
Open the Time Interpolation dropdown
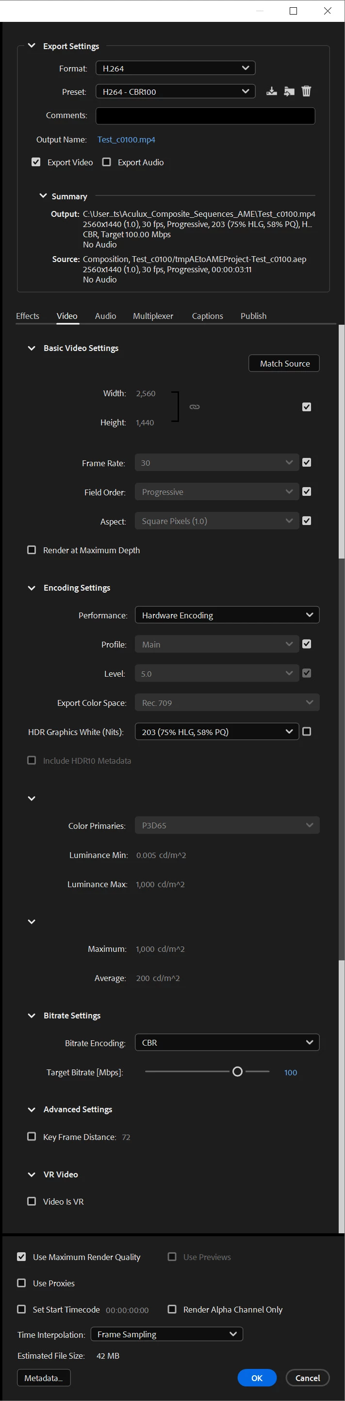[x=166, y=1333]
